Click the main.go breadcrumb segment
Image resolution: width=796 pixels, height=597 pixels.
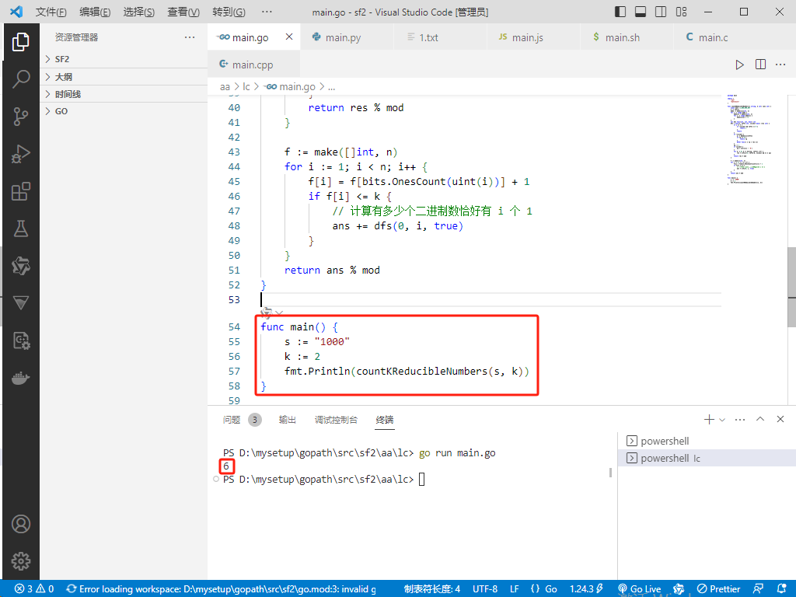tap(291, 87)
